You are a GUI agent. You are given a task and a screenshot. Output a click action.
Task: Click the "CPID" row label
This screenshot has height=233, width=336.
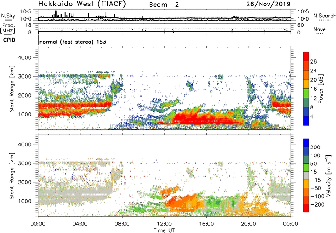pos(9,40)
